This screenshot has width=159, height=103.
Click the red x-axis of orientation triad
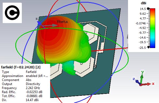tap(146, 84)
